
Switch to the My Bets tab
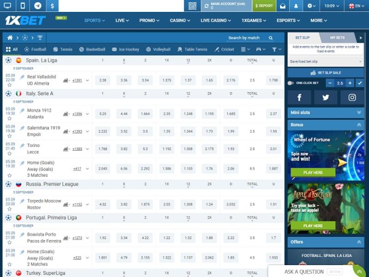[x=337, y=37]
